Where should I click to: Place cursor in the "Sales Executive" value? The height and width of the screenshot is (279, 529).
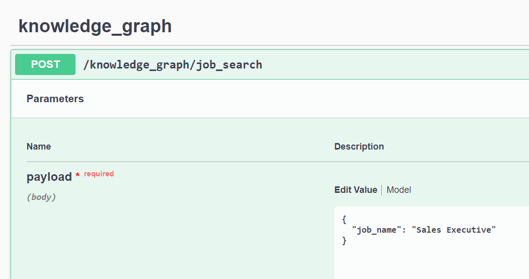click(x=454, y=230)
